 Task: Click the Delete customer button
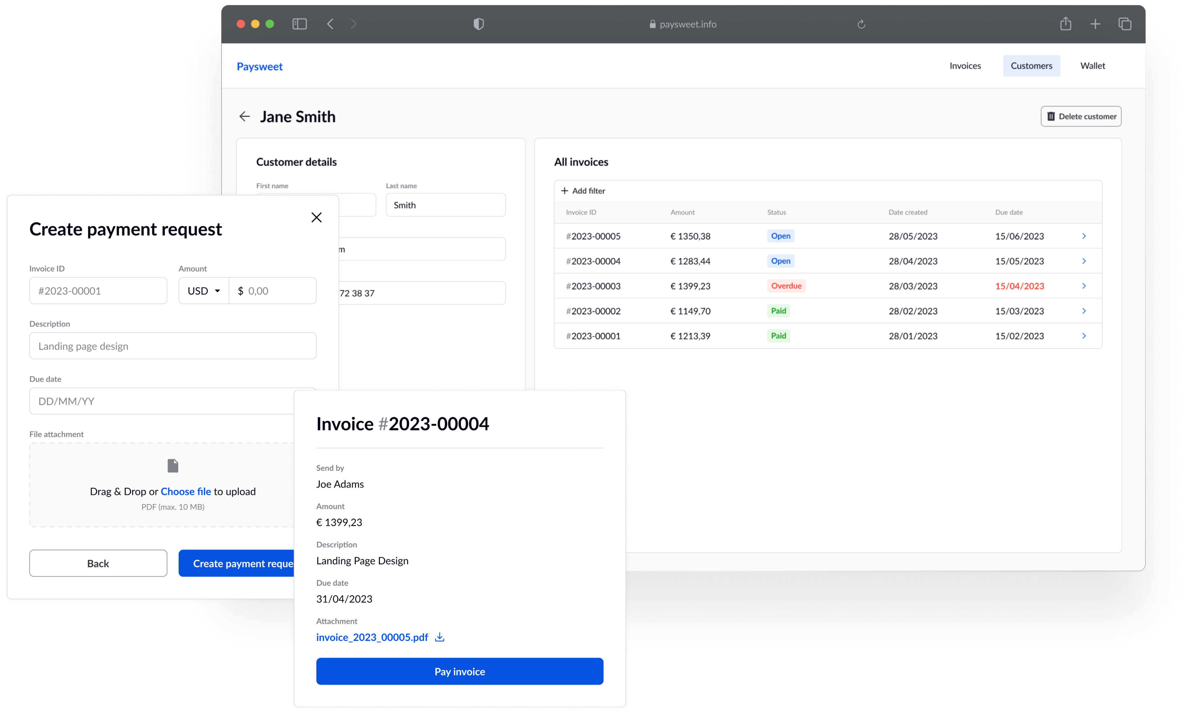[1081, 116]
